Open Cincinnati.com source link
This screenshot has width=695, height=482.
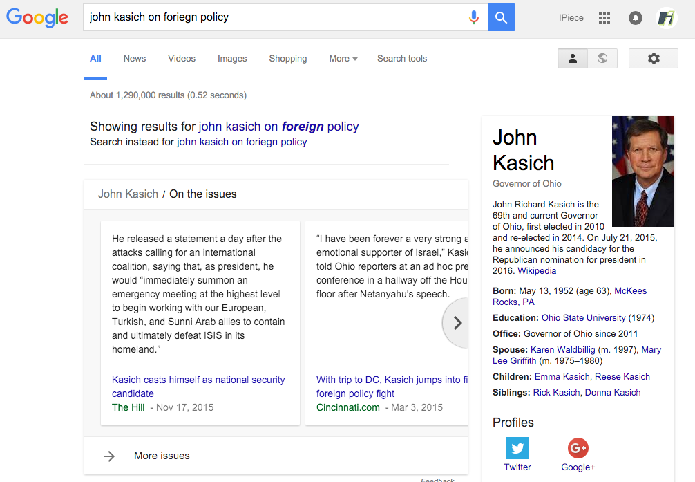(x=348, y=407)
